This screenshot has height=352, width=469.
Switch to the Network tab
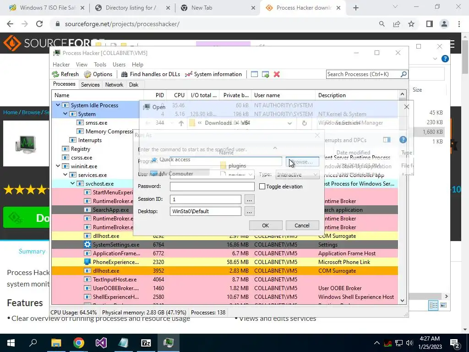click(x=114, y=85)
